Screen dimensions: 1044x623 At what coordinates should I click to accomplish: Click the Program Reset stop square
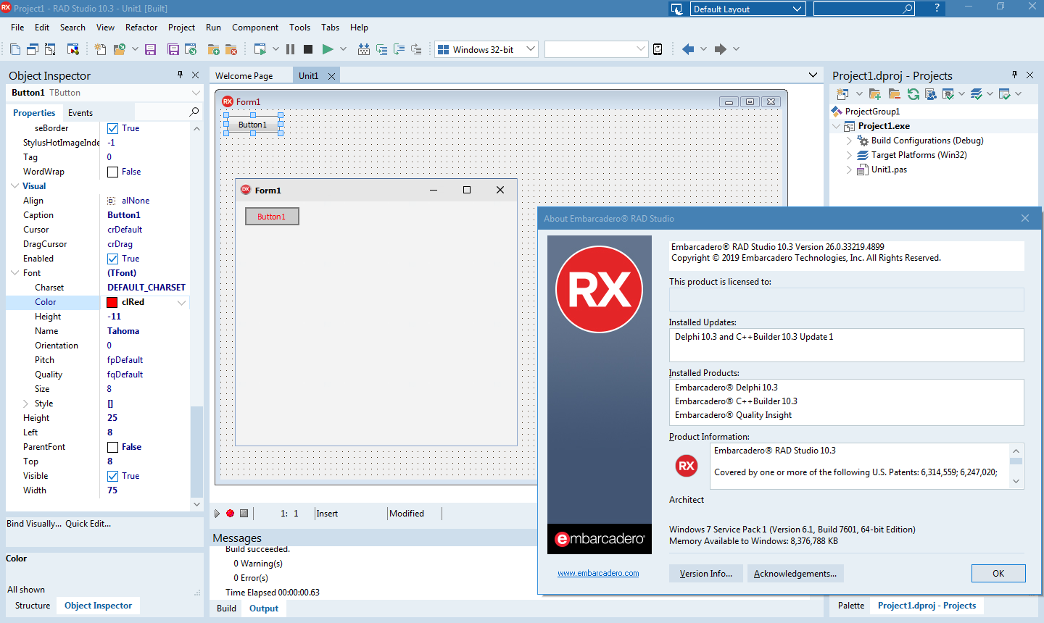click(308, 49)
